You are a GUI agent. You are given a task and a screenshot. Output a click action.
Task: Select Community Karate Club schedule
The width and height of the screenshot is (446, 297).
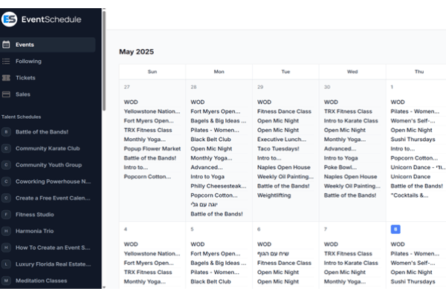click(47, 148)
